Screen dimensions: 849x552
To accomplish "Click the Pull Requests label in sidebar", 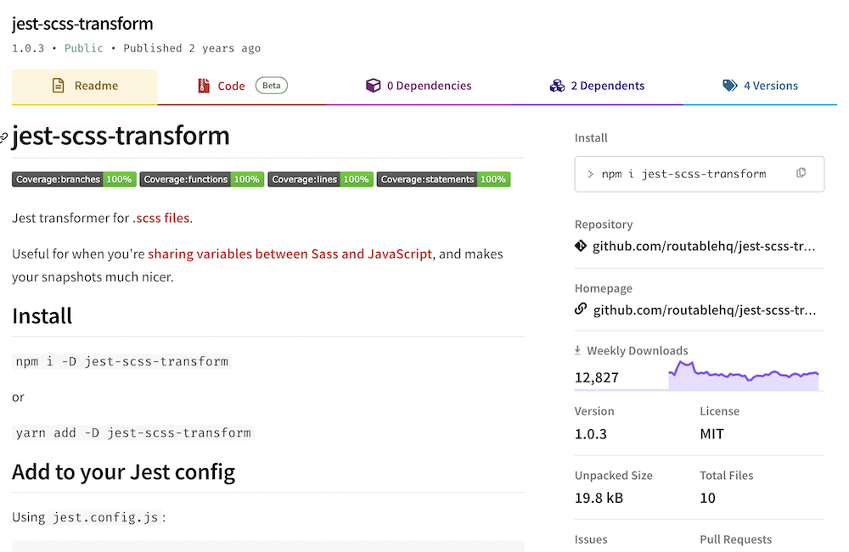I will coord(735,539).
